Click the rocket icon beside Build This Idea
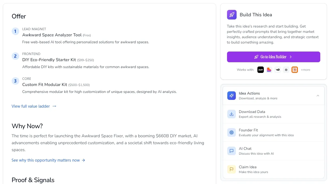Screen dimensions: 332x184 [232, 15]
